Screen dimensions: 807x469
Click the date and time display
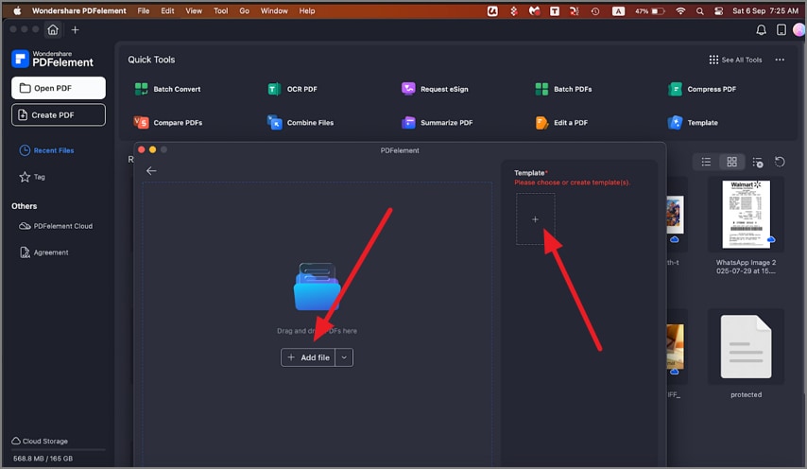(x=765, y=10)
